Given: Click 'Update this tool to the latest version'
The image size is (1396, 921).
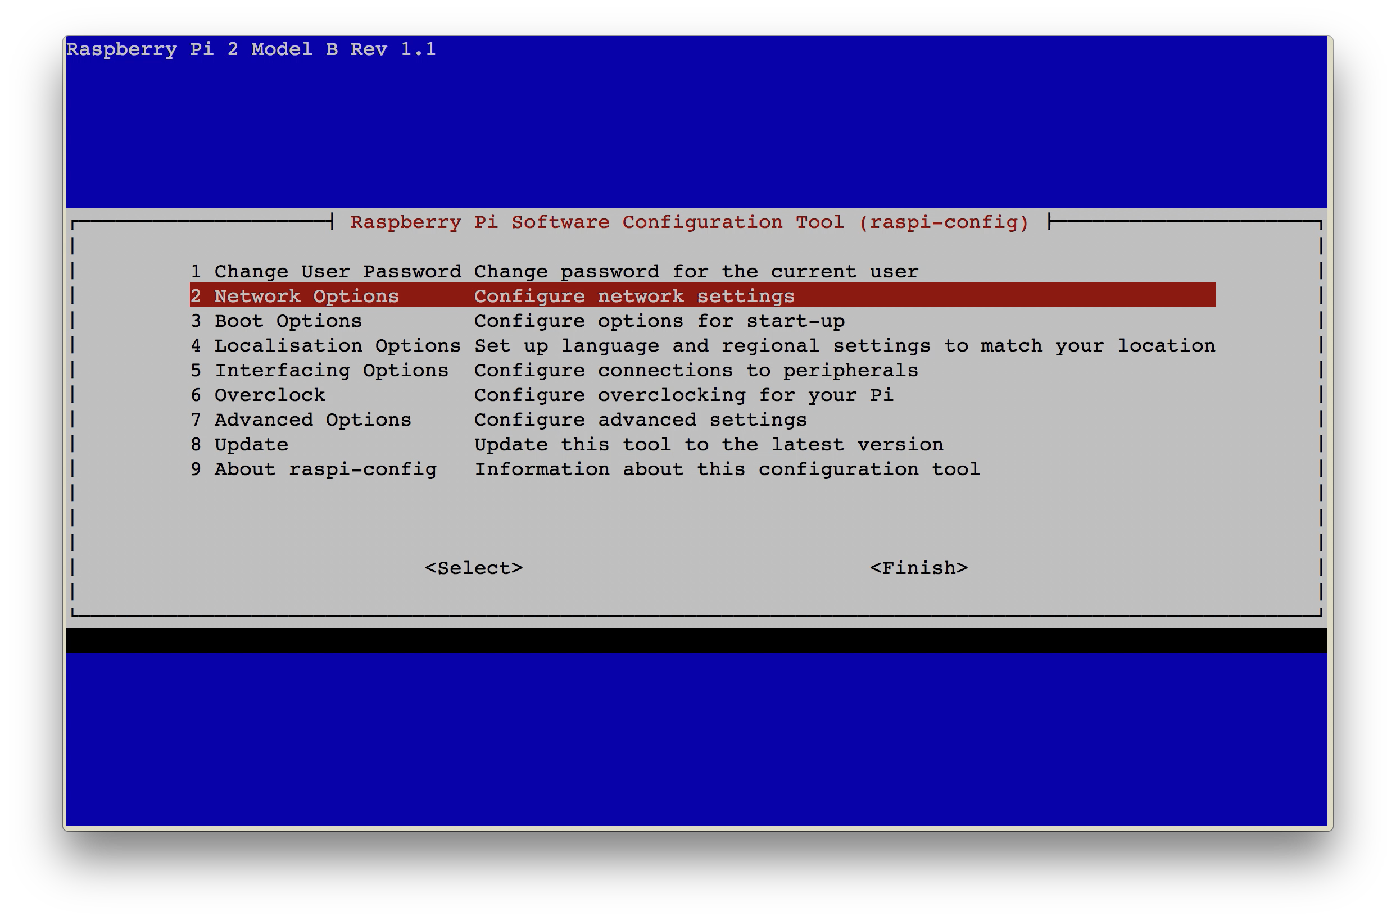Looking at the screenshot, I should pos(708,445).
